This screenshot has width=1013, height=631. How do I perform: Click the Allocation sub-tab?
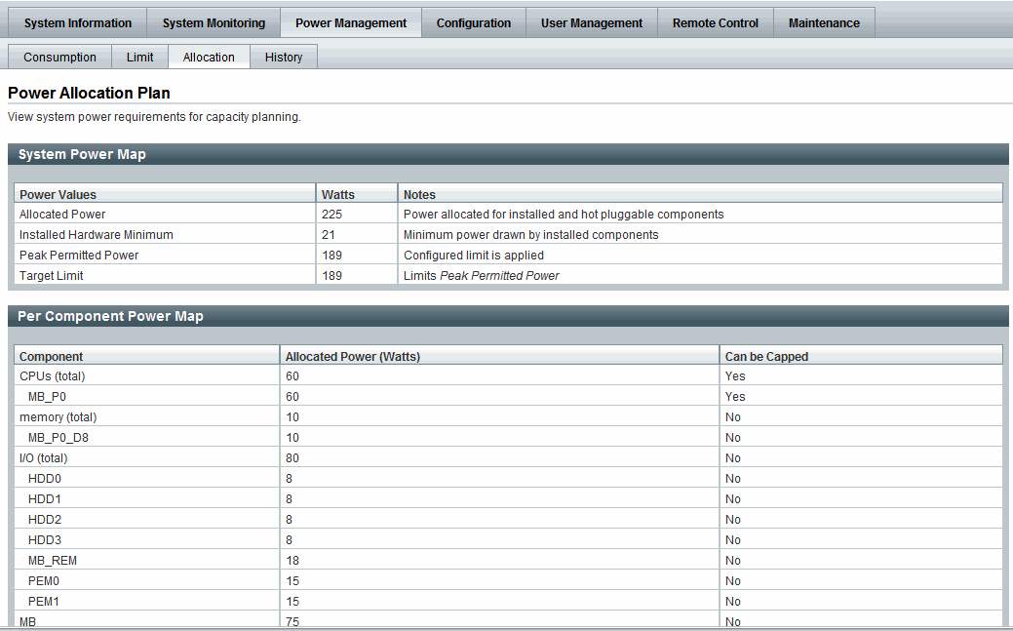point(208,57)
